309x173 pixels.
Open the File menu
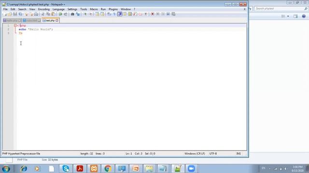5,9
